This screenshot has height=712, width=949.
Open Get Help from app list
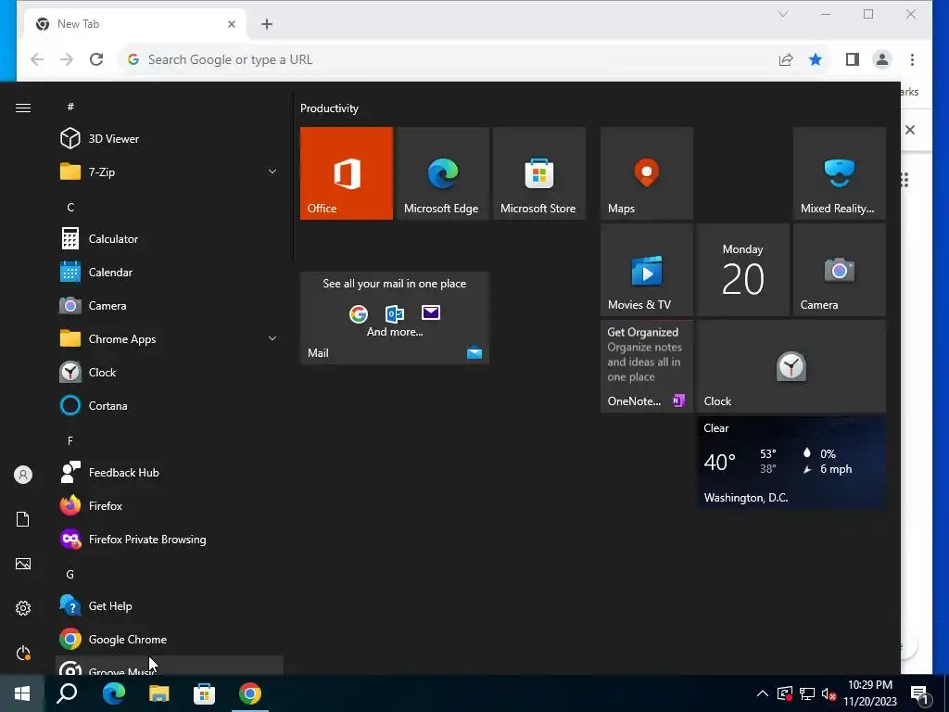pyautogui.click(x=170, y=606)
